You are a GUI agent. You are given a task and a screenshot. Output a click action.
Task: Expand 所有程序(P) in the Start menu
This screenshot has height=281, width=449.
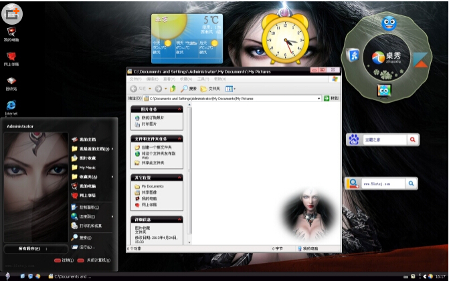pos(35,249)
